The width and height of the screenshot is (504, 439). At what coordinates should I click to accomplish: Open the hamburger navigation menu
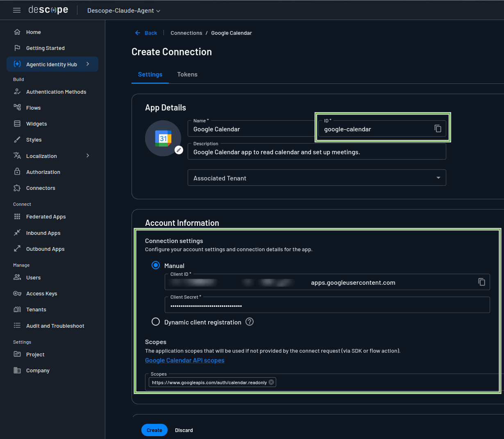17,10
